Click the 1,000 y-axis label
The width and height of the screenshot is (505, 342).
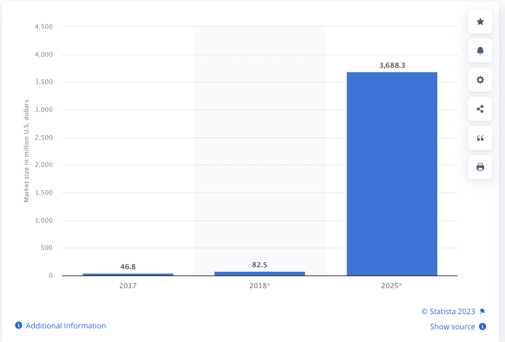click(44, 220)
